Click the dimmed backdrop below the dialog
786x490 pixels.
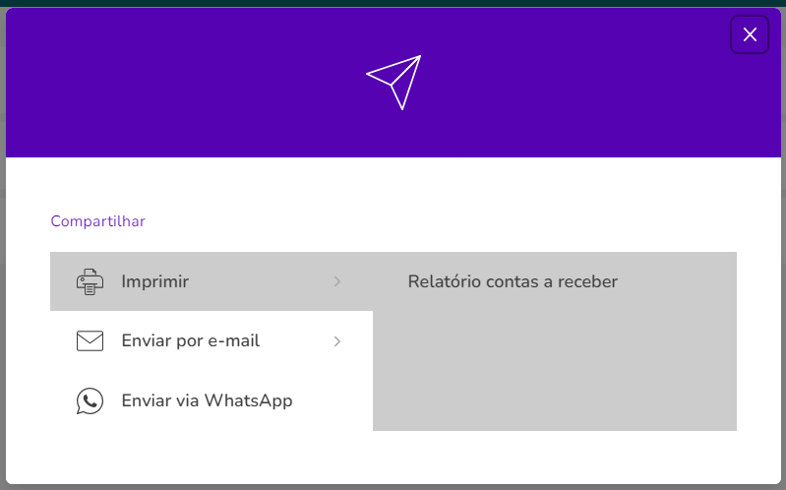[393, 487]
